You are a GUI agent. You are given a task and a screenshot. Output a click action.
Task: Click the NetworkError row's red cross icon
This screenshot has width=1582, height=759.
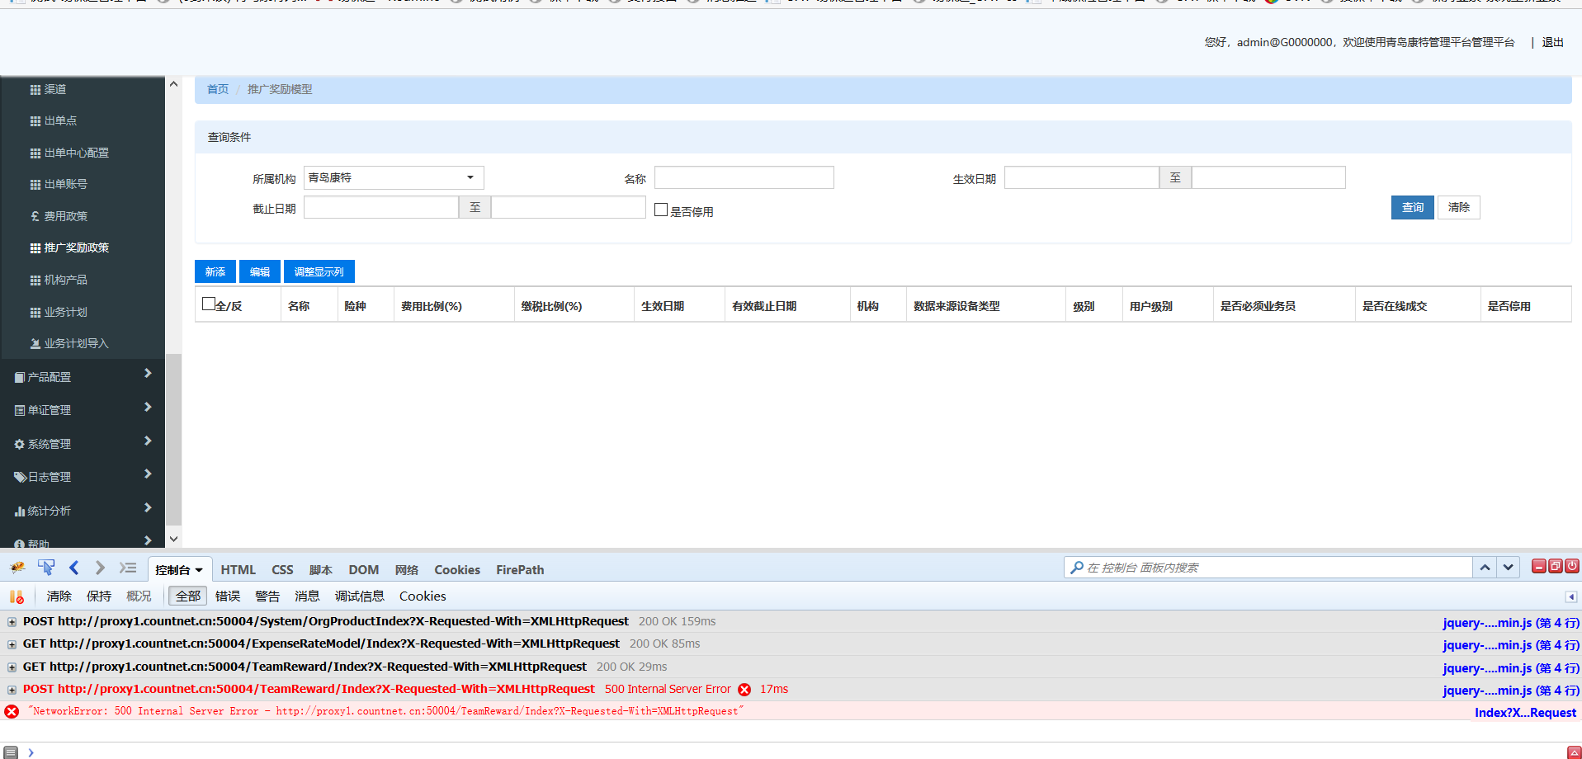pos(12,711)
